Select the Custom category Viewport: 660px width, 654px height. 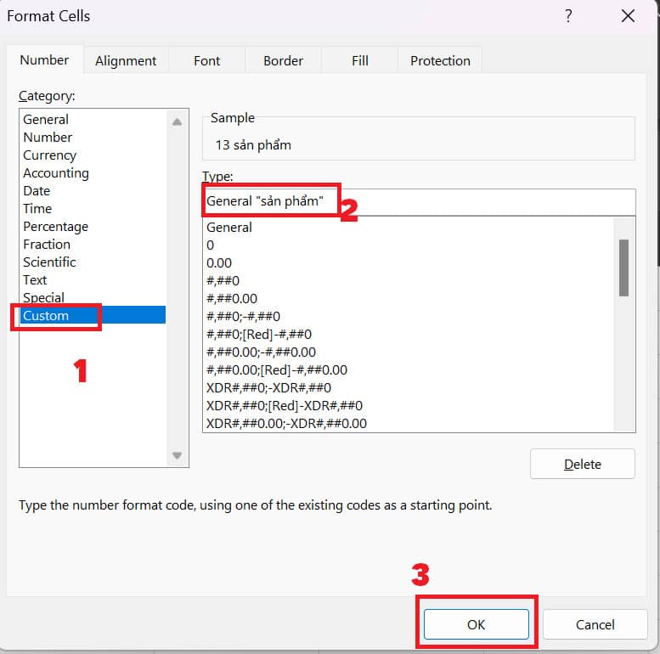coord(46,316)
